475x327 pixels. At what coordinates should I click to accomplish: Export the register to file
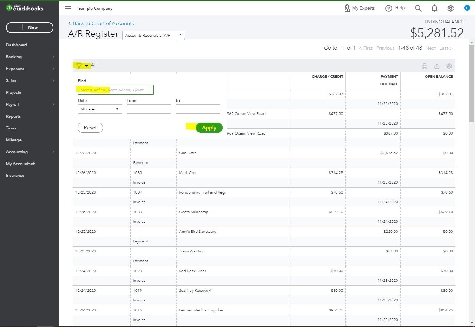point(437,66)
